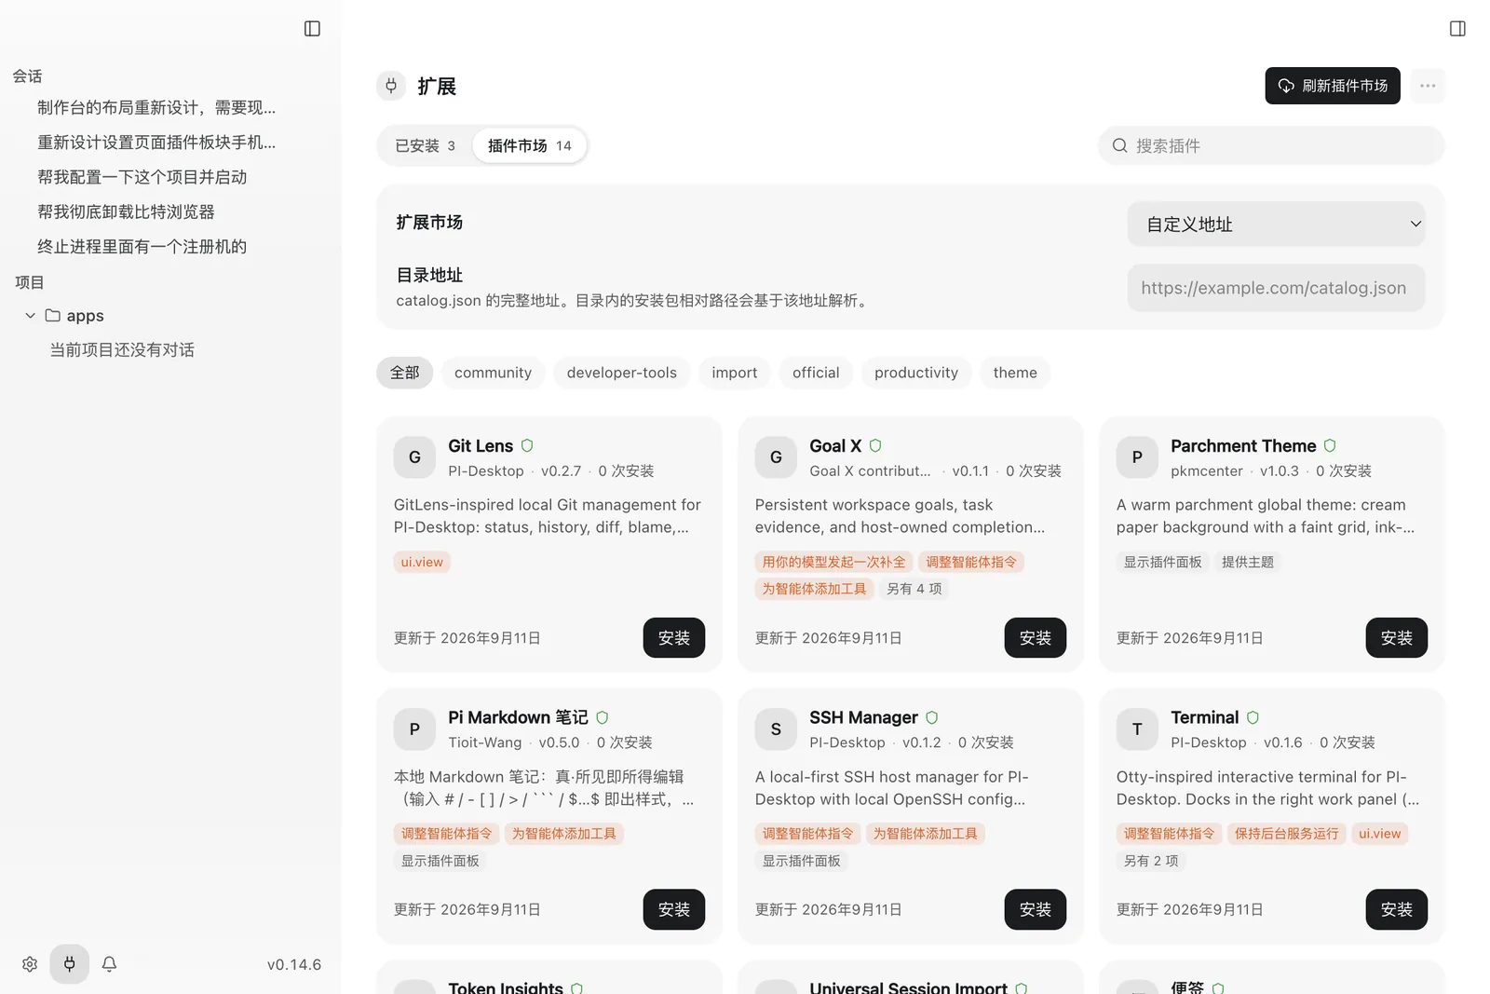Click Terminal plugin title
1490x994 pixels.
click(1204, 717)
